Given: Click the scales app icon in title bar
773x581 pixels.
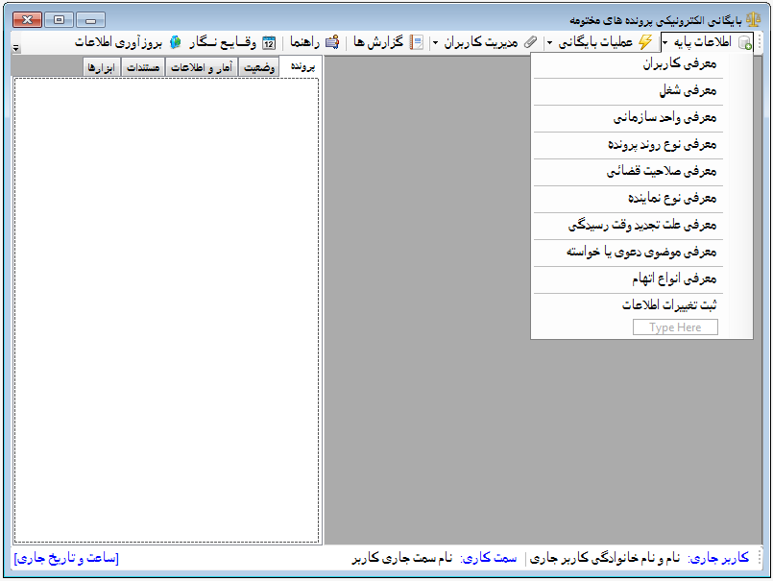Looking at the screenshot, I should pyautogui.click(x=751, y=18).
